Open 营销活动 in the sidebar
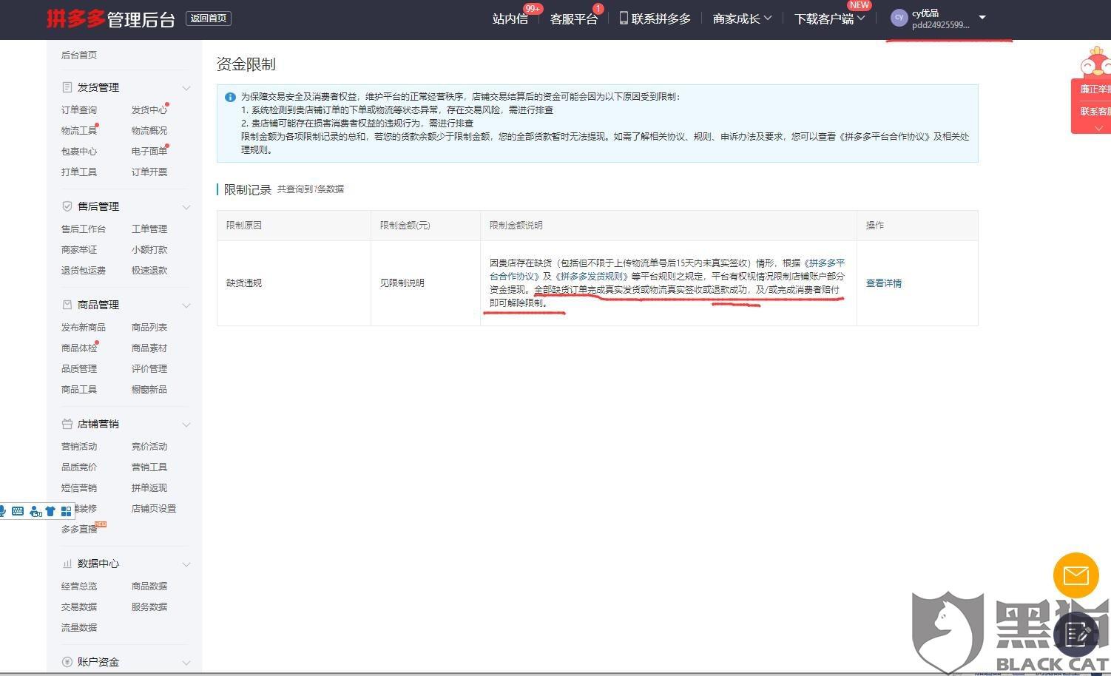Screen dimensions: 1111x676 [x=79, y=446]
